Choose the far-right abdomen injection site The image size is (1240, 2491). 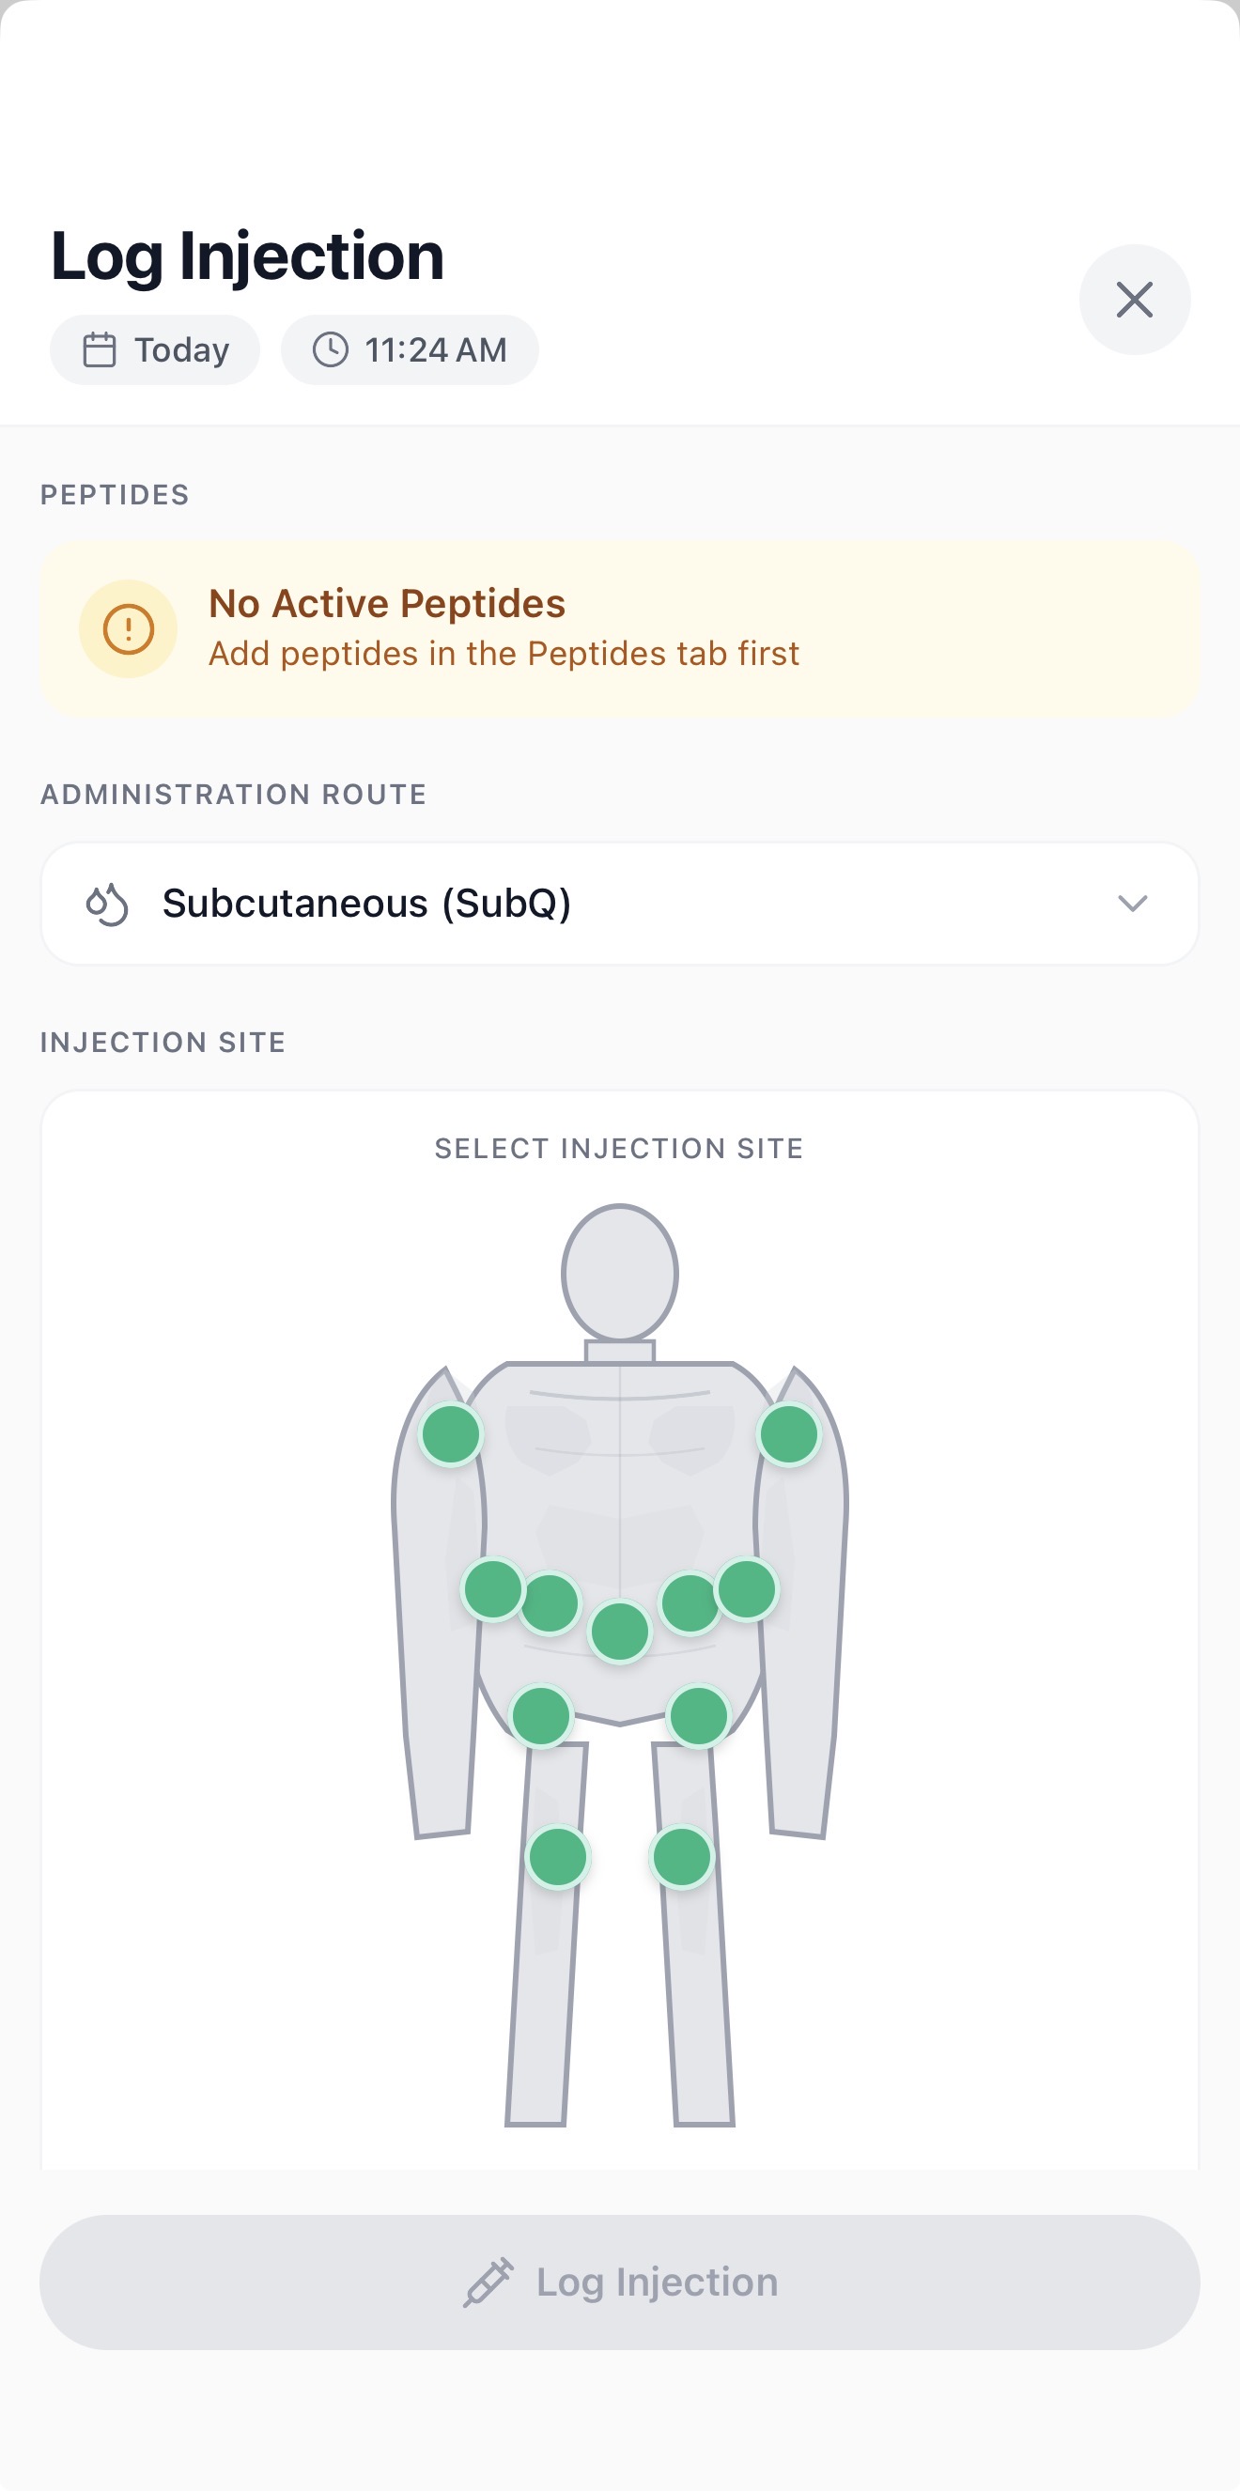coord(747,1588)
